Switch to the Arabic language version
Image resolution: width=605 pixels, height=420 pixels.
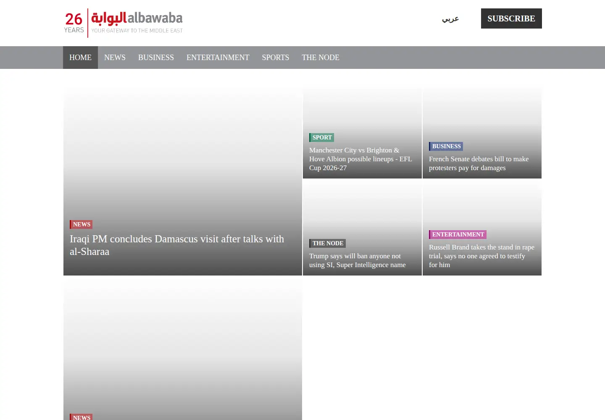[450, 18]
